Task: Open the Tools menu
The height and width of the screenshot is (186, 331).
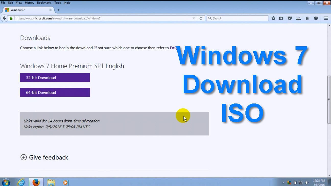Action: (x=58, y=3)
